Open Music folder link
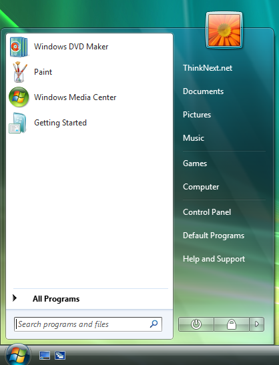The width and height of the screenshot is (279, 365). coord(194,138)
